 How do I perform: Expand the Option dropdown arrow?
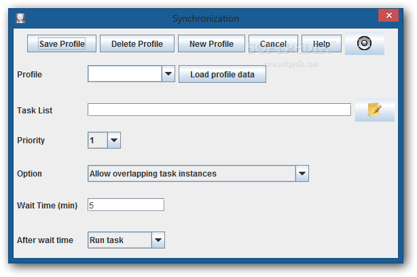coord(302,174)
